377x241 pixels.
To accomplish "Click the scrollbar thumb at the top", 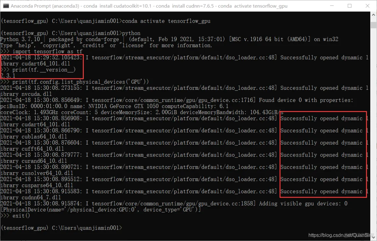I will coord(373,25).
